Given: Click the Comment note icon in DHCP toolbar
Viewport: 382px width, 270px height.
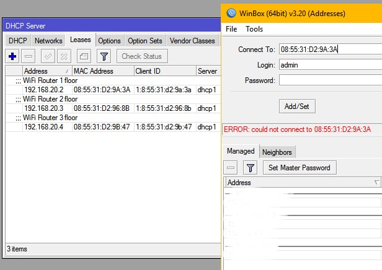Looking at the screenshot, I should click(84, 56).
